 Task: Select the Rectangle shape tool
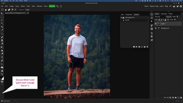(x=2, y=68)
